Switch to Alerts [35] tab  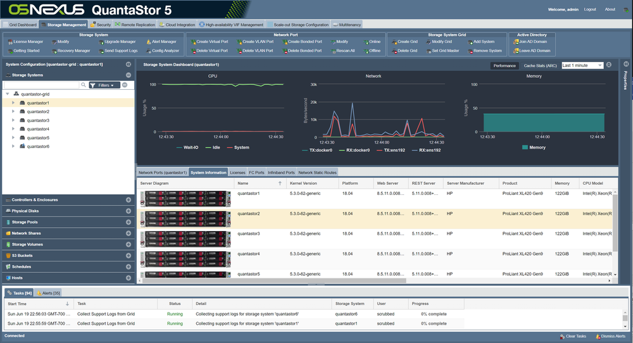pyautogui.click(x=48, y=293)
